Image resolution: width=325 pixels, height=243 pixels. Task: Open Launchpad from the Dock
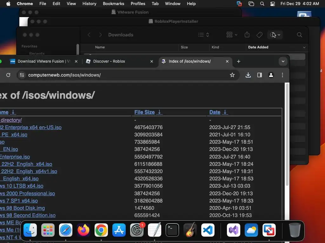[48, 230]
